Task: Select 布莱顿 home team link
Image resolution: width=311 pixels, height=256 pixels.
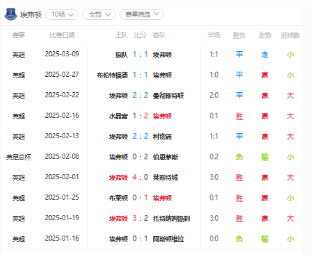Action: [118, 198]
